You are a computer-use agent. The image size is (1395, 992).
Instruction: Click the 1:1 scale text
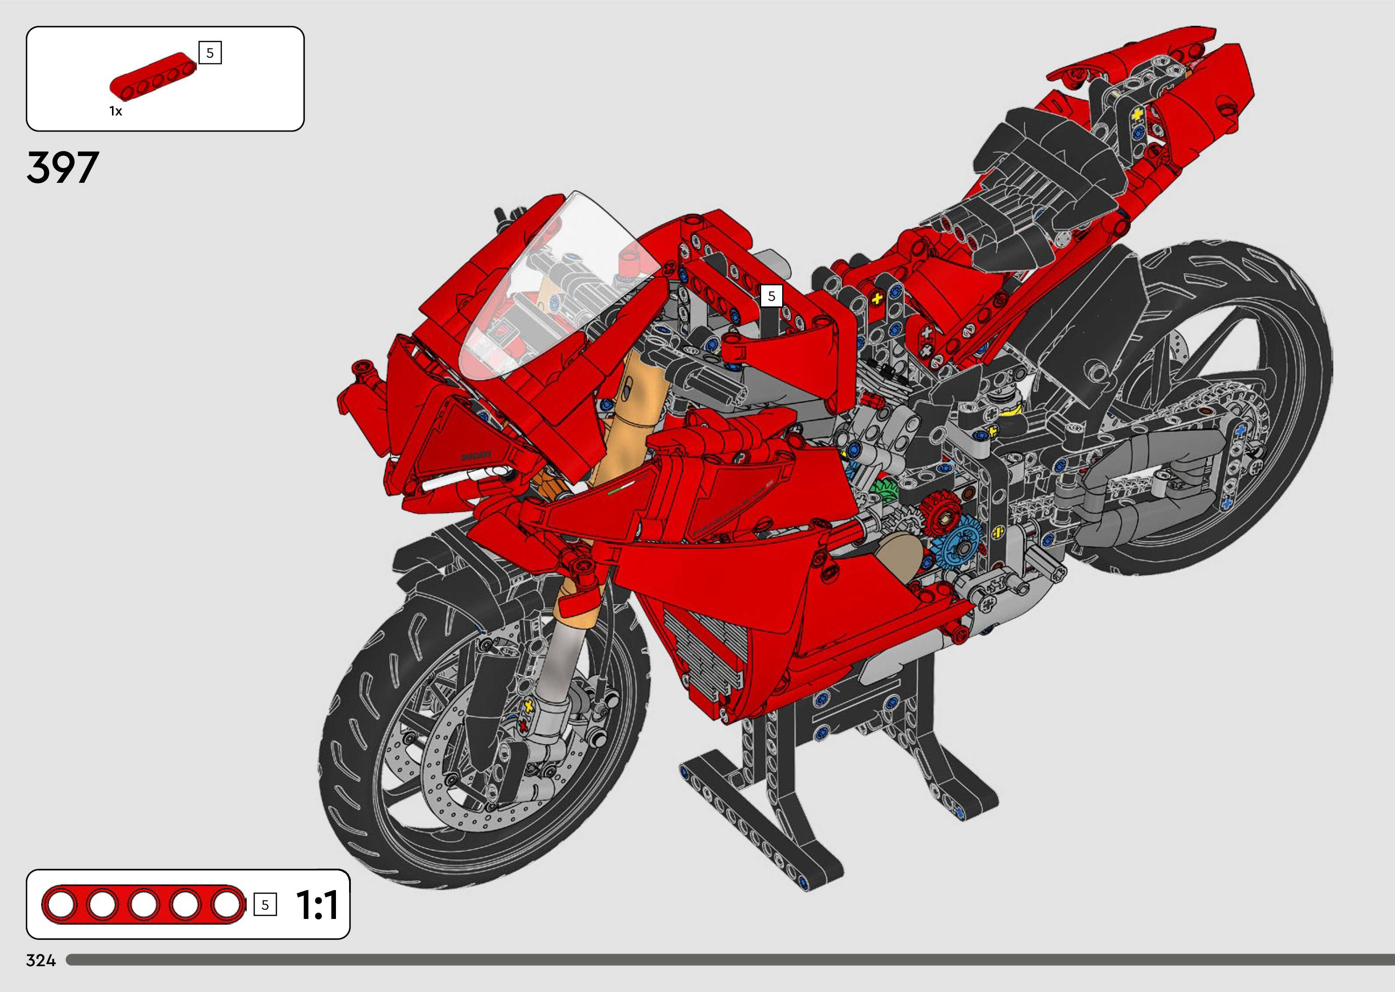317,905
